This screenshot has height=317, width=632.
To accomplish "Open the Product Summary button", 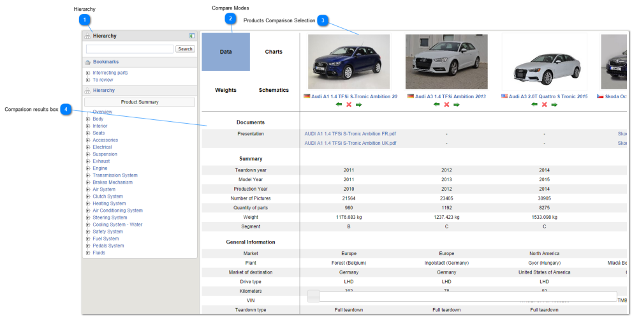I will click(x=140, y=102).
